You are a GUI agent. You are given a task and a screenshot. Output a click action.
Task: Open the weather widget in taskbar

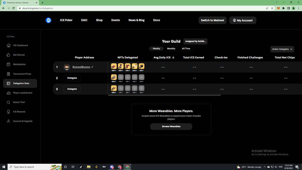[x=249, y=167]
